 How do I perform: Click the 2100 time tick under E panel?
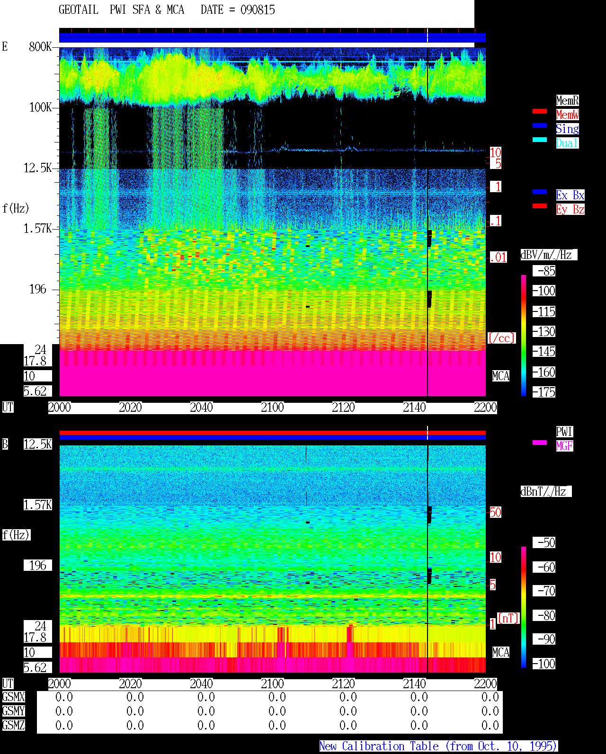pos(272,407)
